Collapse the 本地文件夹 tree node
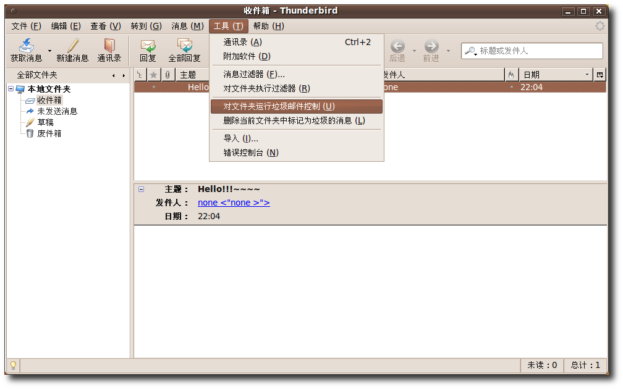The width and height of the screenshot is (623, 389). pos(11,89)
